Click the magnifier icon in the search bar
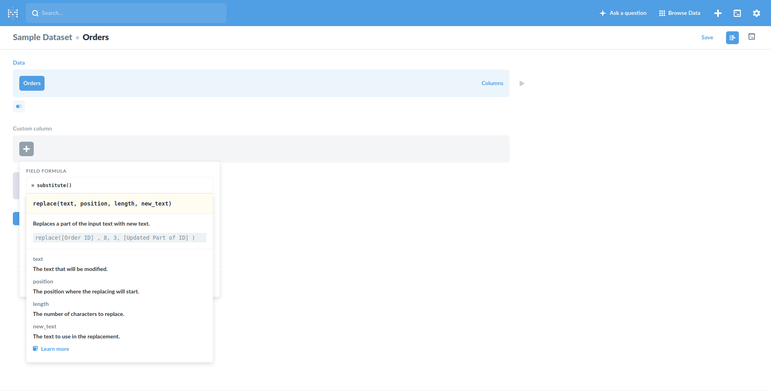 coord(35,13)
